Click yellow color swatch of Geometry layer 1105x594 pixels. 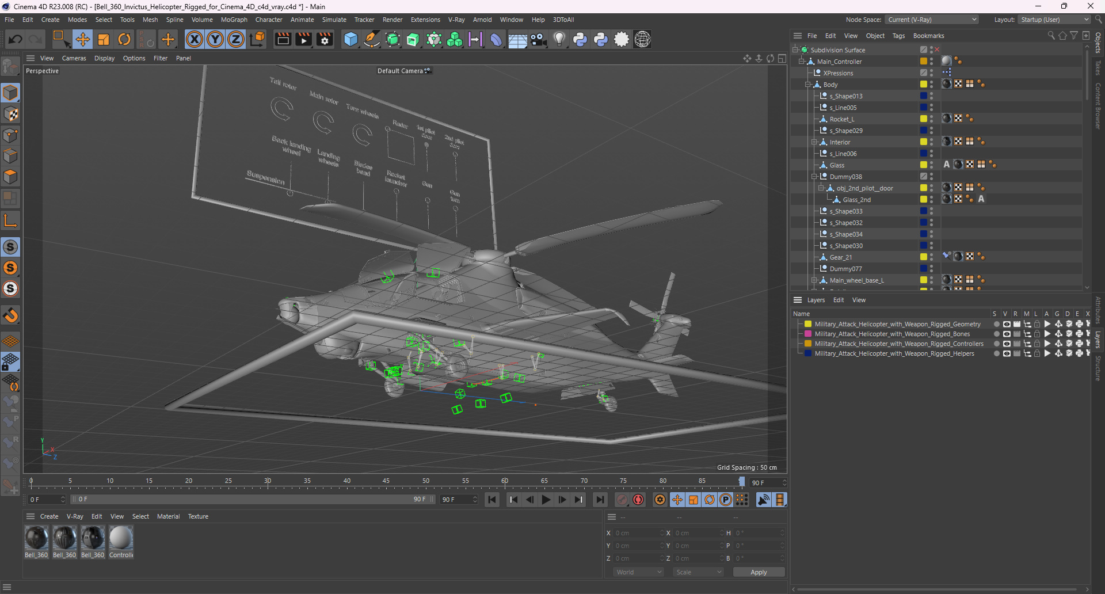(808, 324)
